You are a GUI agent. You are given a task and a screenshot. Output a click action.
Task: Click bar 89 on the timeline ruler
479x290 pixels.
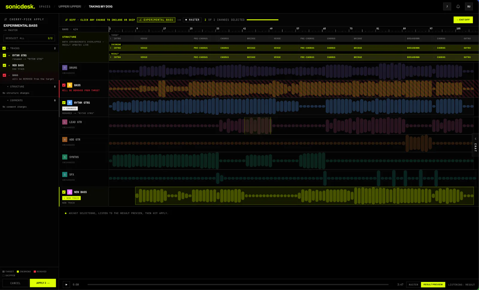(404, 29)
